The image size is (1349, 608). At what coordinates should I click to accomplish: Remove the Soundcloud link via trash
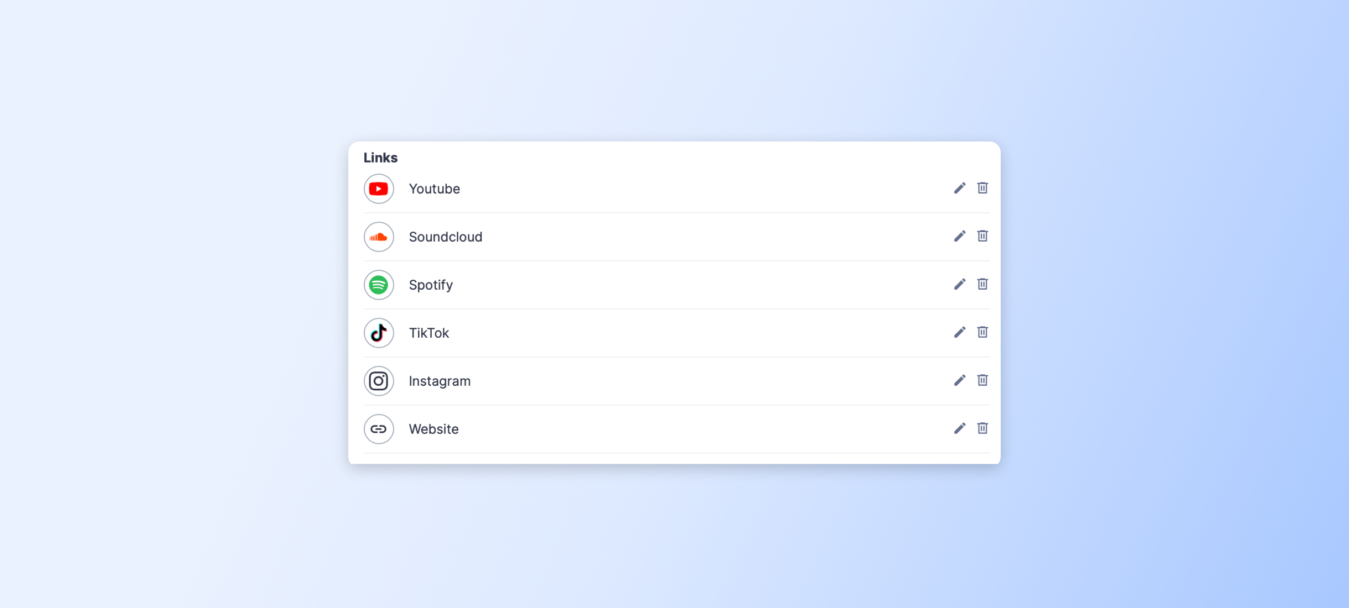point(982,236)
